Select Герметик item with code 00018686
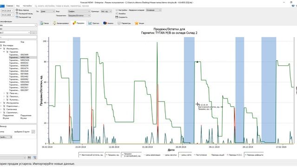 [x=19, y=74]
